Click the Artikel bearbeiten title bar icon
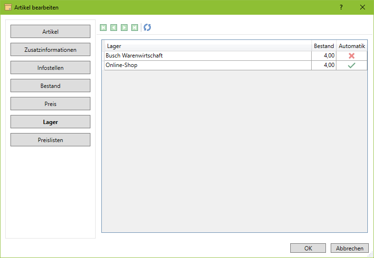This screenshot has width=374, height=258. pyautogui.click(x=8, y=7)
